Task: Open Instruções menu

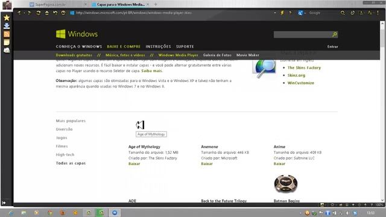Action: tap(158, 46)
